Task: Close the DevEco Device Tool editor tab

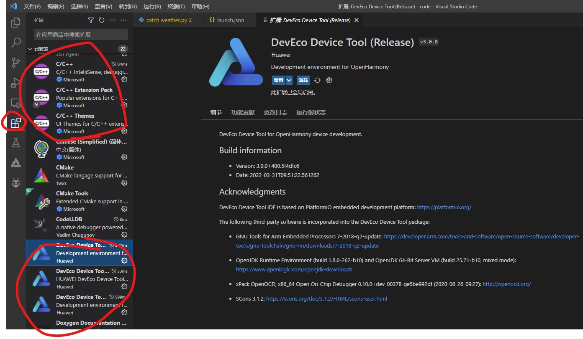Action: pyautogui.click(x=357, y=20)
